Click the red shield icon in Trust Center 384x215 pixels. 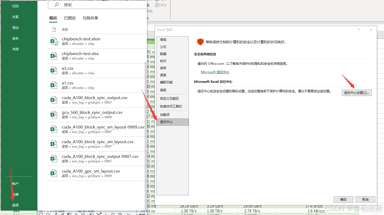pos(200,42)
